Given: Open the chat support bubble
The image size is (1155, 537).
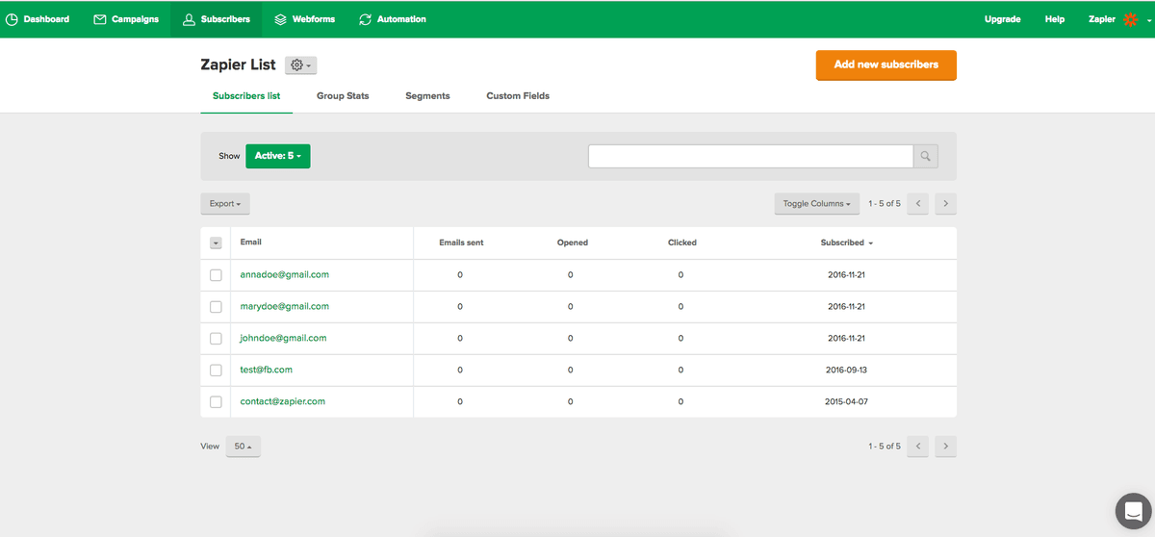Looking at the screenshot, I should 1134,511.
